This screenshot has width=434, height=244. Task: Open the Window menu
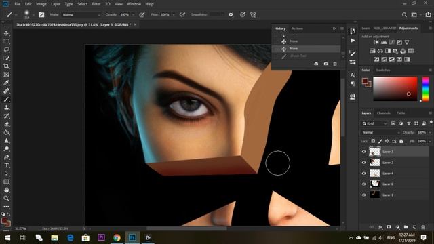pos(134,4)
